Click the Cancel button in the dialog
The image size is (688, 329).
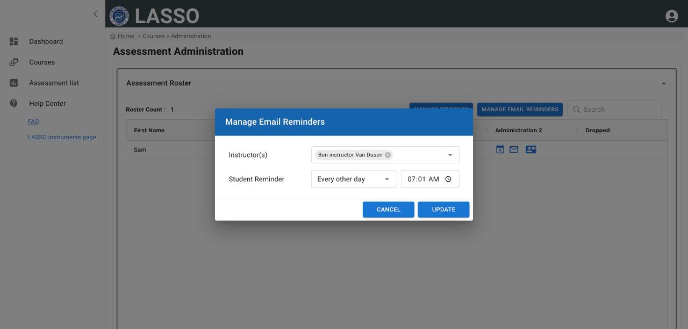[389, 210]
